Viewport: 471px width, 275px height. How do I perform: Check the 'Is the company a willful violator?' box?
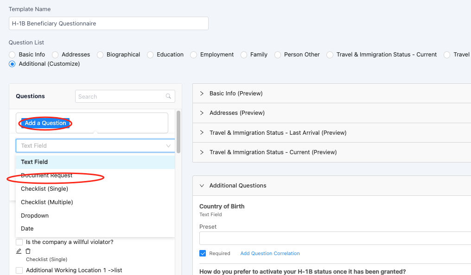[19, 242]
